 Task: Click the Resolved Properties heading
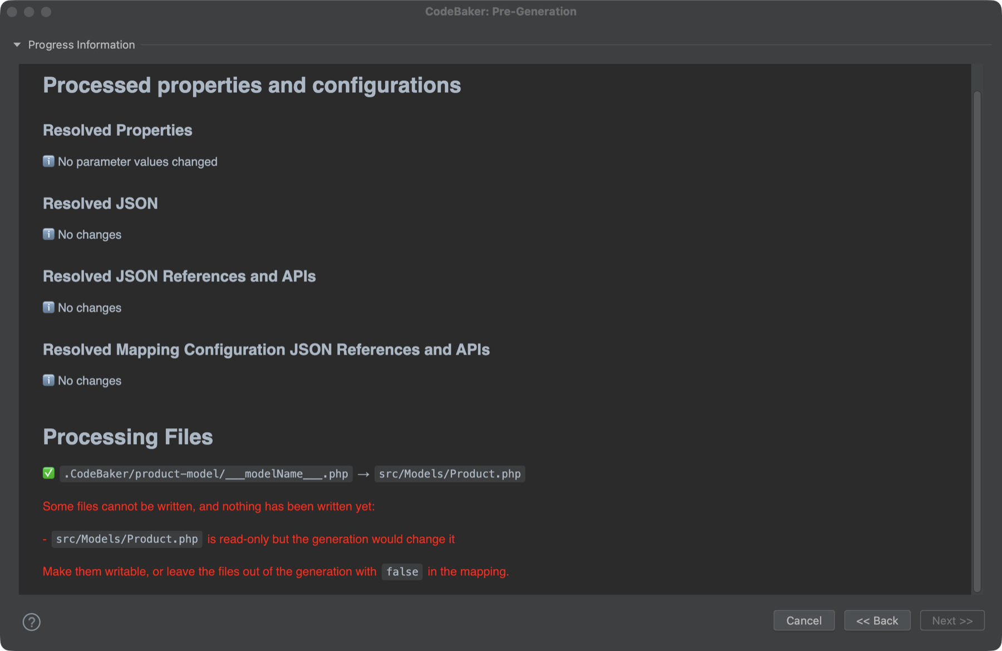pos(117,130)
